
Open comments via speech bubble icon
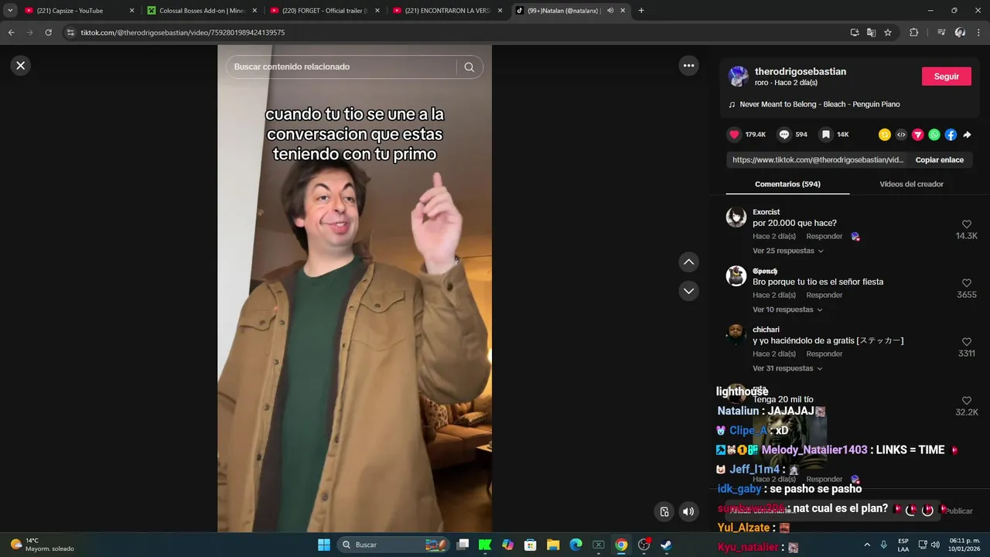[x=784, y=135]
